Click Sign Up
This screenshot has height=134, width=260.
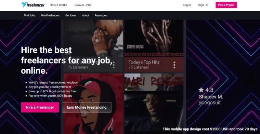point(203,5)
